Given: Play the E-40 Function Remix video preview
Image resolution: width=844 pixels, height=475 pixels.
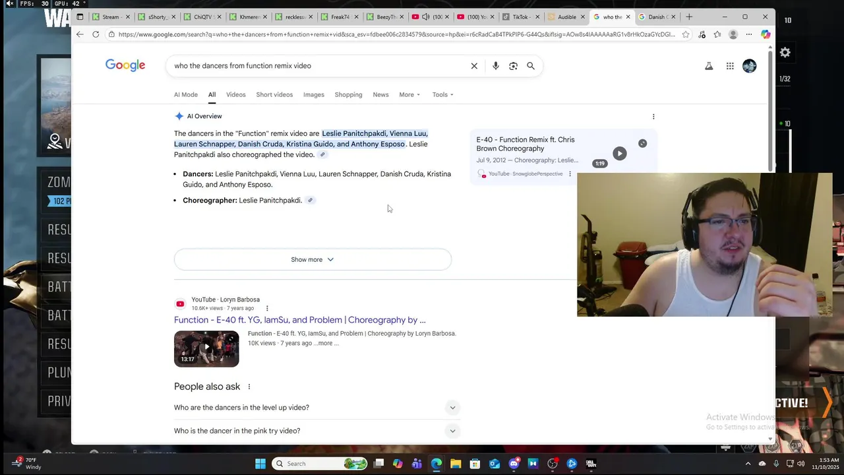Looking at the screenshot, I should pyautogui.click(x=619, y=154).
